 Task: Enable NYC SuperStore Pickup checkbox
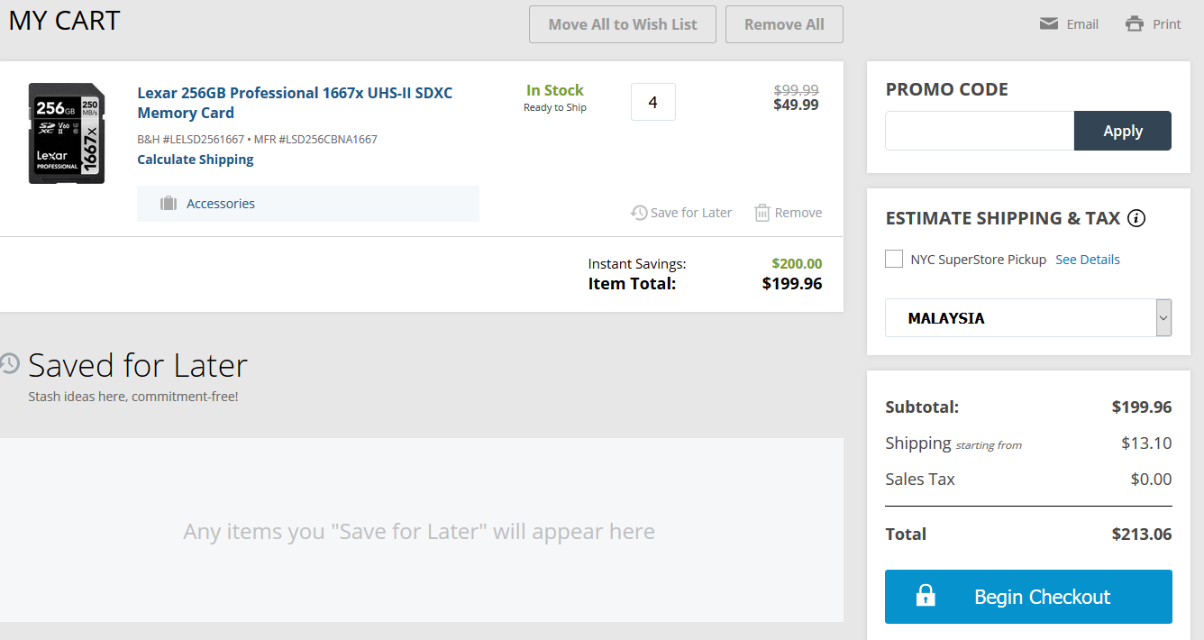(894, 260)
